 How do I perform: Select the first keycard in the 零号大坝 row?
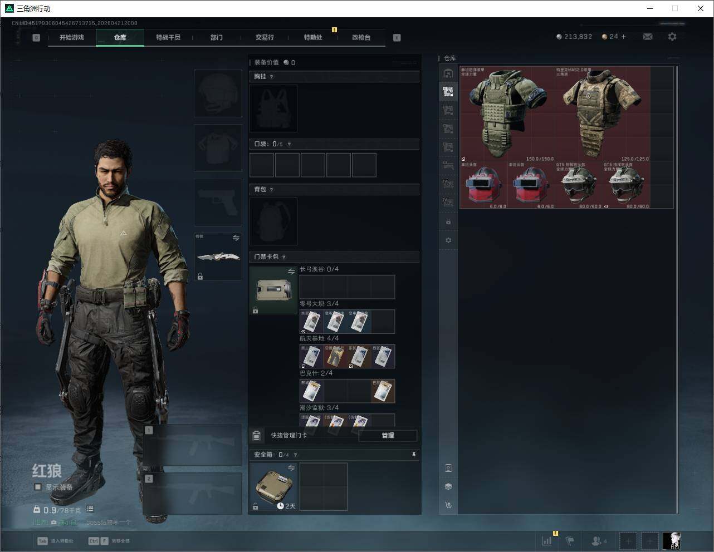coord(311,322)
